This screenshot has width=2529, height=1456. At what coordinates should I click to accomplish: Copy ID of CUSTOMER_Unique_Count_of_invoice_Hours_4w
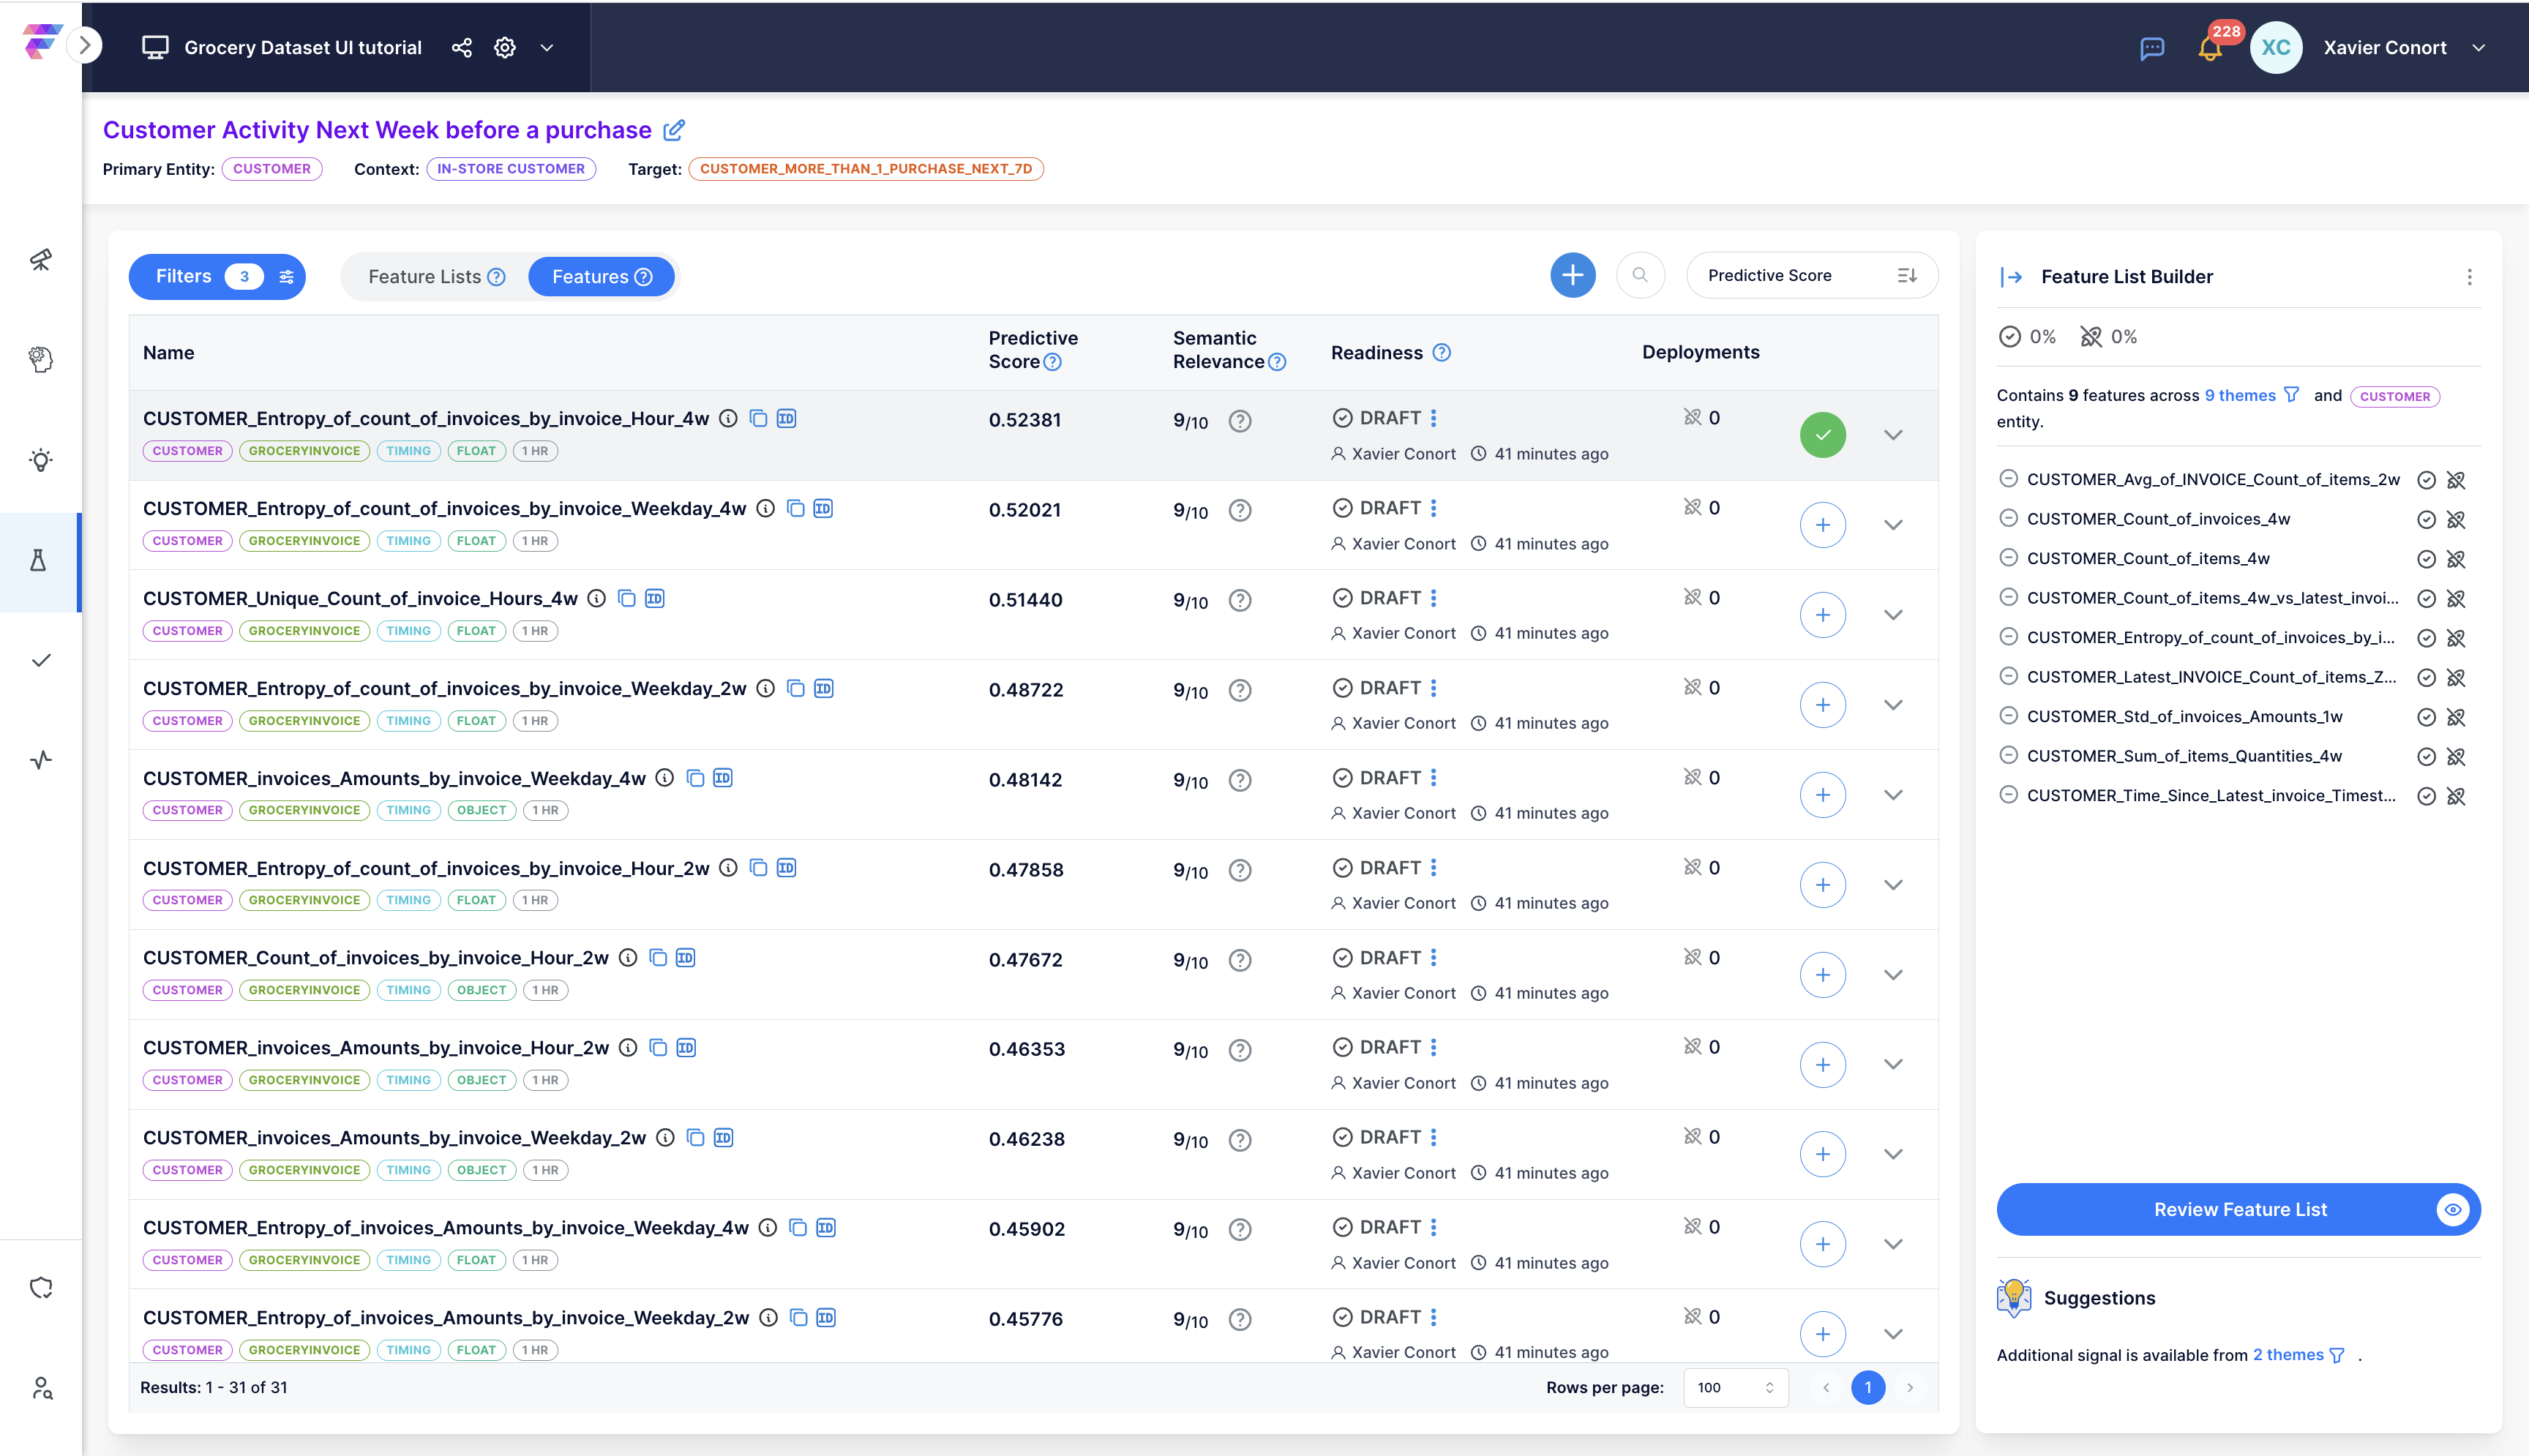pos(654,598)
